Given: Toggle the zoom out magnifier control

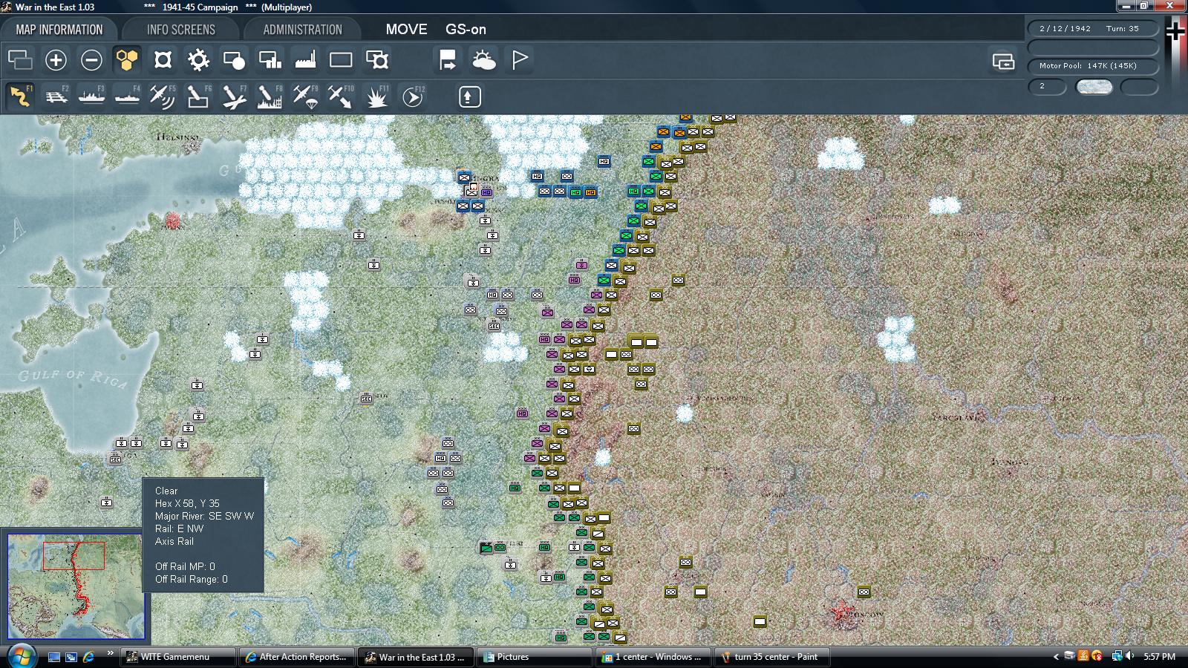Looking at the screenshot, I should 91,59.
